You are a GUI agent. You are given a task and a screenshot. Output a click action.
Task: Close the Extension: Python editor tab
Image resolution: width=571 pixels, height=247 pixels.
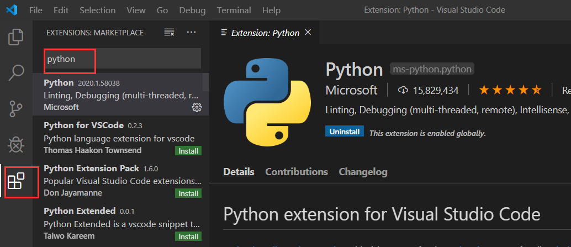[x=308, y=33]
